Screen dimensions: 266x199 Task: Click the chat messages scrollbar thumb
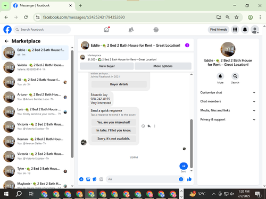(192, 143)
